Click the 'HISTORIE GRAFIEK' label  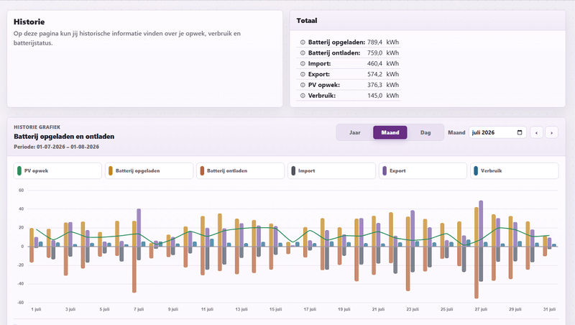coord(37,127)
